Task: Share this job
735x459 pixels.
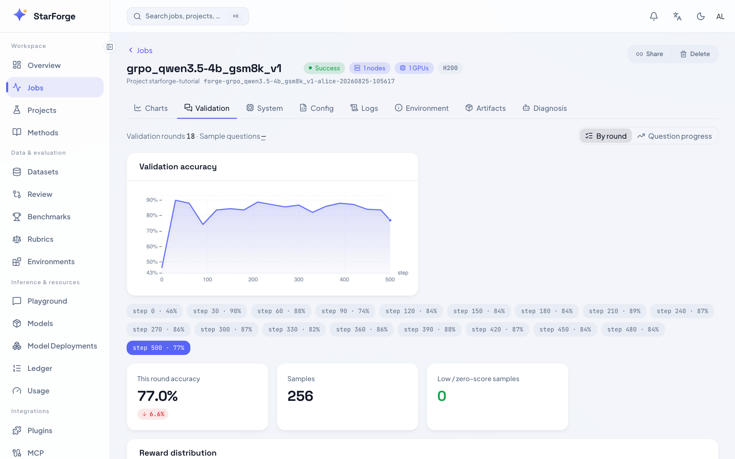Action: 650,54
